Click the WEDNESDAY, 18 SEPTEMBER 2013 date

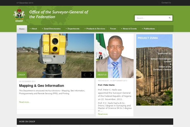[x=112, y=81]
